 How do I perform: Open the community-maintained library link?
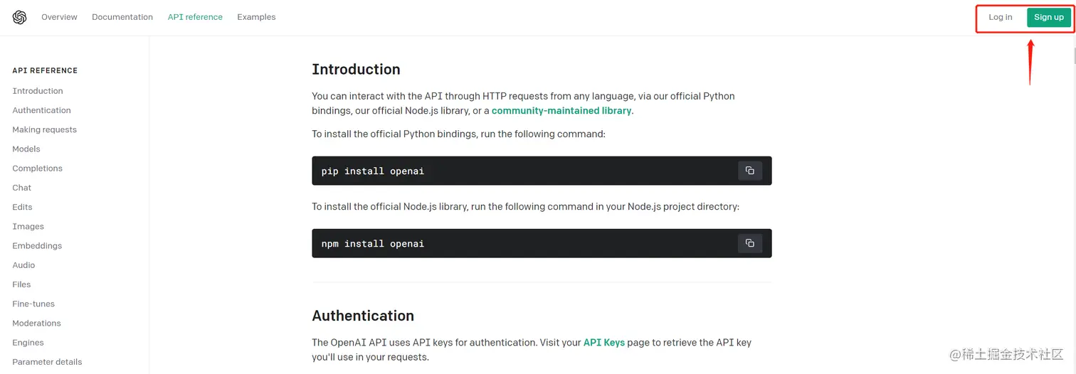[561, 111]
